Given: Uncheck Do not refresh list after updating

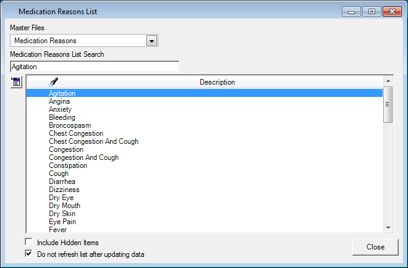Looking at the screenshot, I should (28, 254).
